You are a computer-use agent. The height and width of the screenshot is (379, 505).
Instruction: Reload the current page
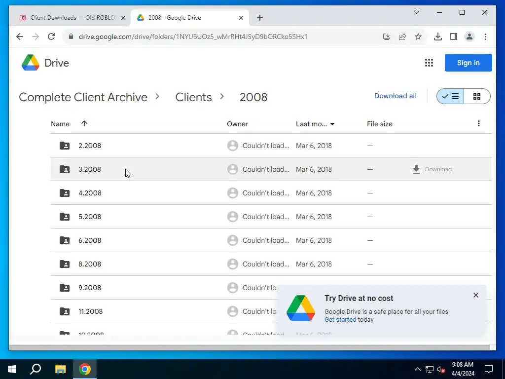pos(51,37)
